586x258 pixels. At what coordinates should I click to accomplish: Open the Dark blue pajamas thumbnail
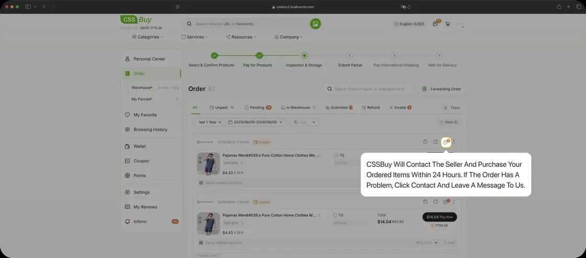point(208,163)
